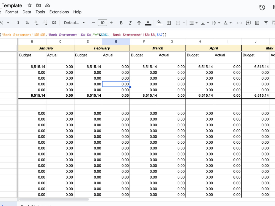Click the font size field showing 10

click(x=102, y=23)
